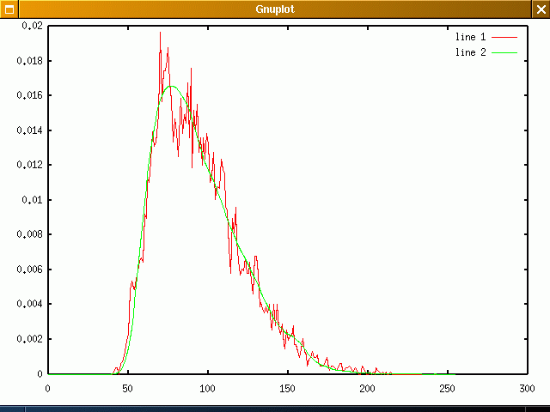Viewport: 550px width, 412px height.
Task: Click the x-axis label 250
Action: pyautogui.click(x=447, y=389)
